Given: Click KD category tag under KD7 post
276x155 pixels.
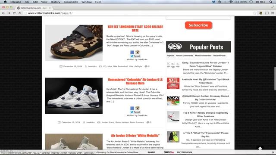Looking at the screenshot, I should 105,66.
